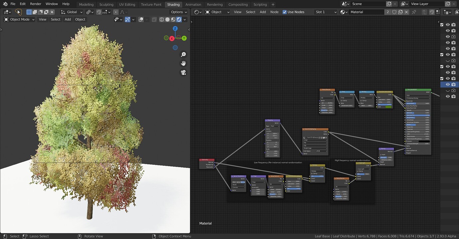Toggle the camera view icon

tap(183, 72)
